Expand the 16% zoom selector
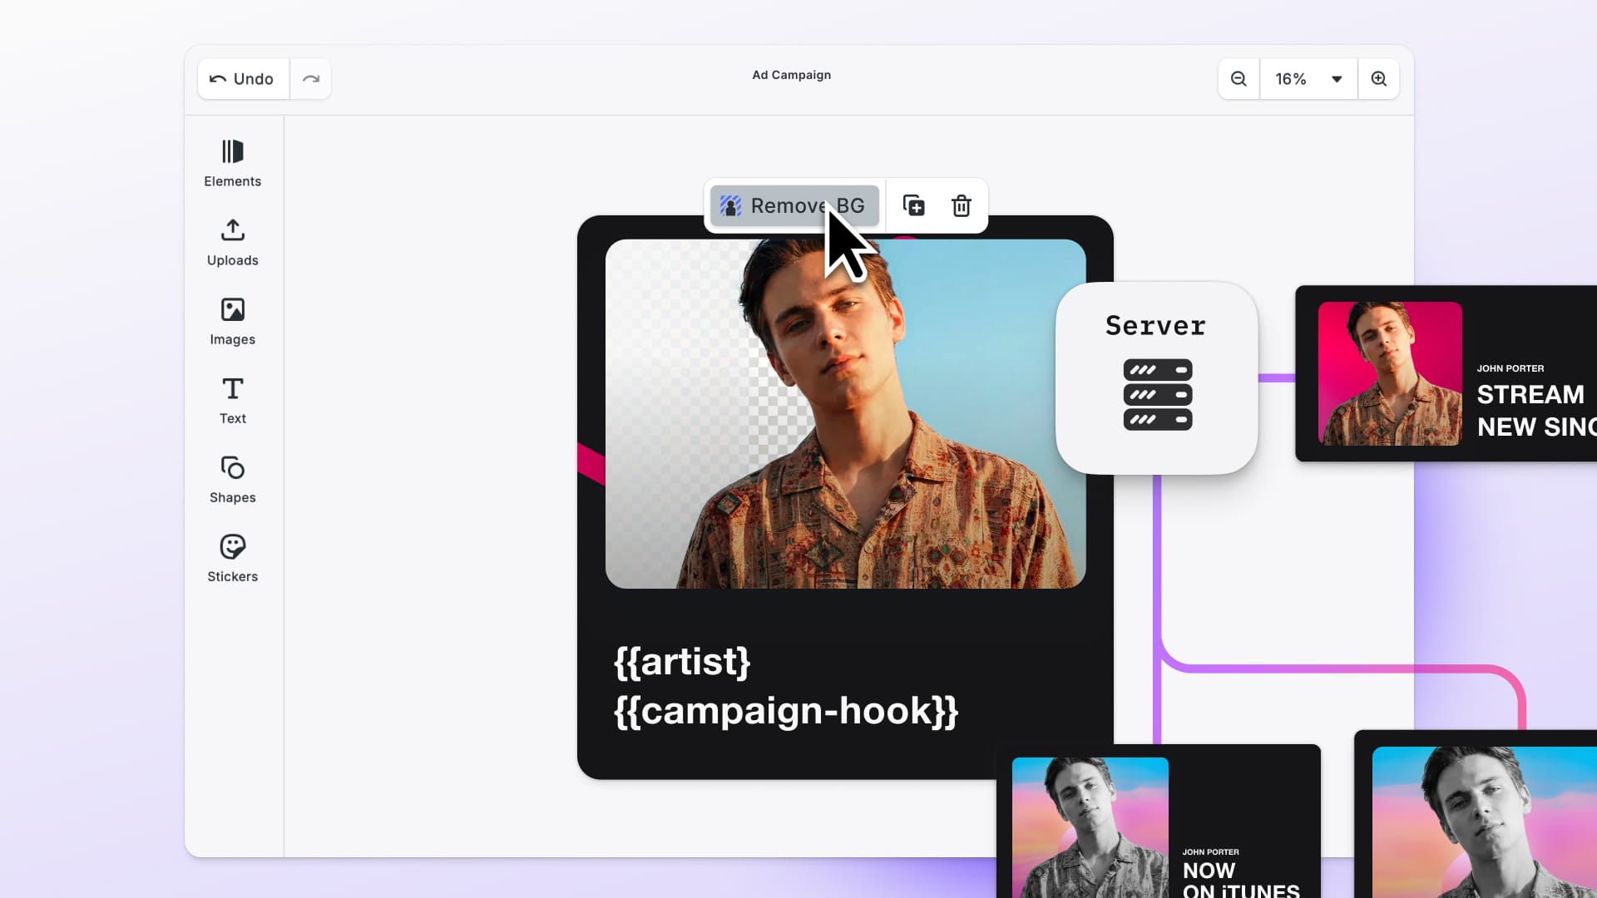Viewport: 1597px width, 898px height. pos(1308,78)
